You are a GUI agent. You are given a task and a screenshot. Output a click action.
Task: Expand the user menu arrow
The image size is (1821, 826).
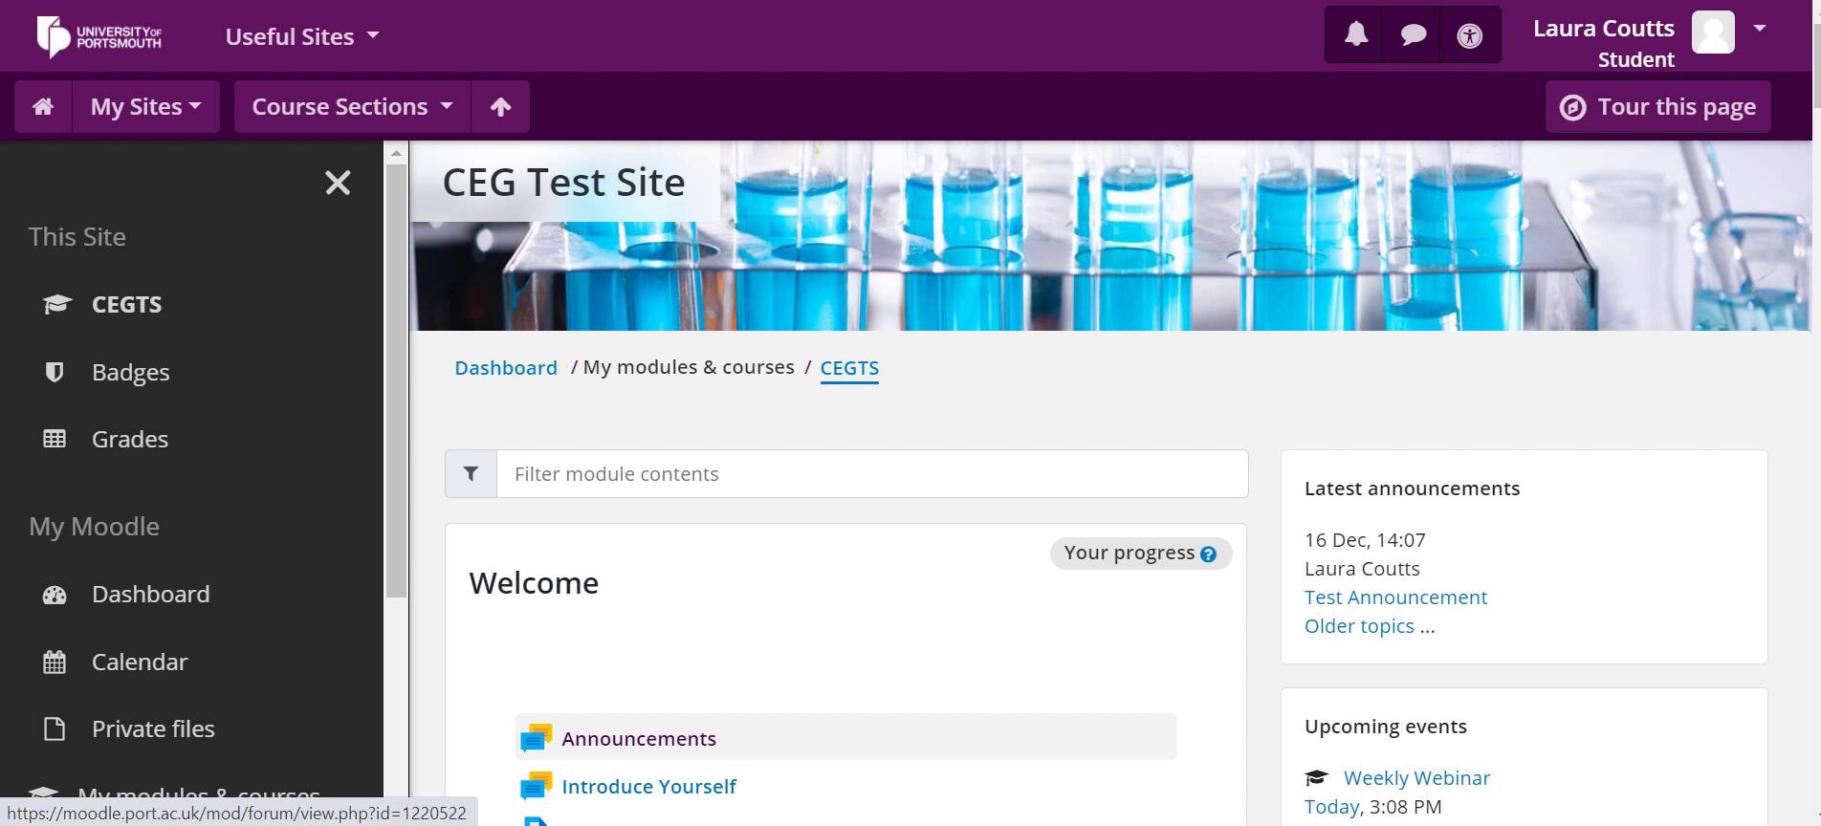(x=1759, y=29)
